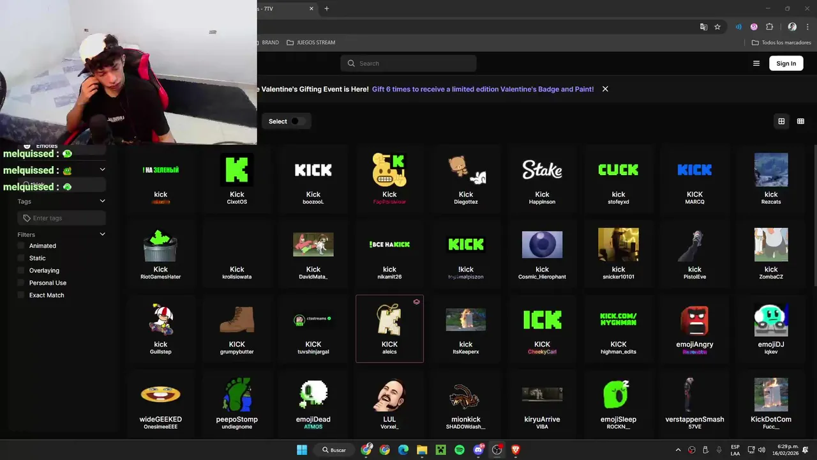
Task: Open the mionkick emote
Action: [x=466, y=403]
